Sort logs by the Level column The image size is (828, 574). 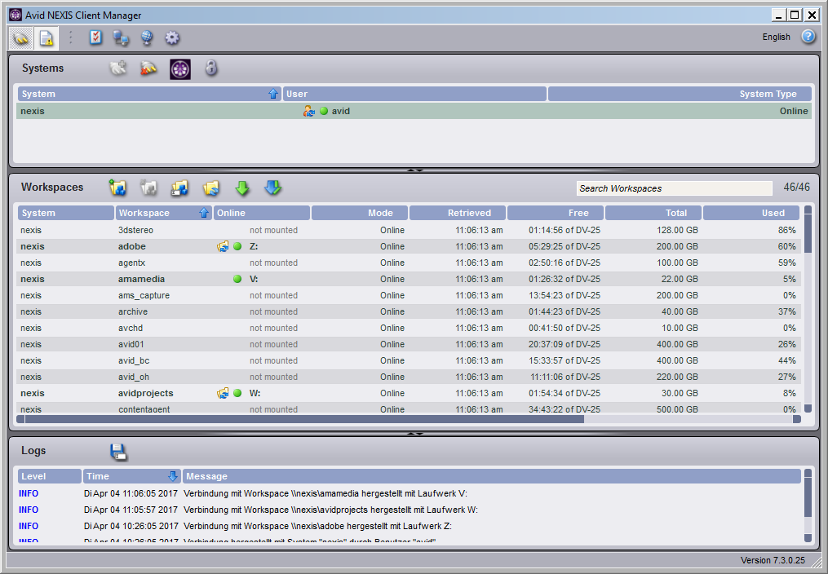coord(50,476)
